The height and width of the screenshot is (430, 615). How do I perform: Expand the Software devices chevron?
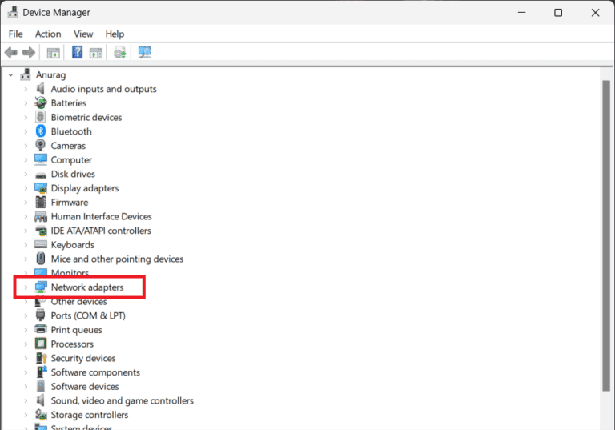coord(26,387)
